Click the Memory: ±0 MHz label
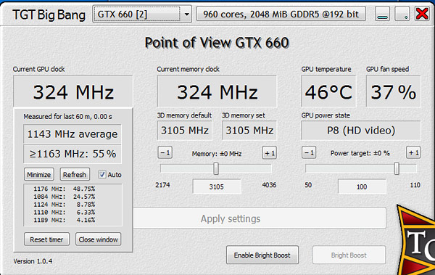Viewport: 435px width, 275px height. 217,154
